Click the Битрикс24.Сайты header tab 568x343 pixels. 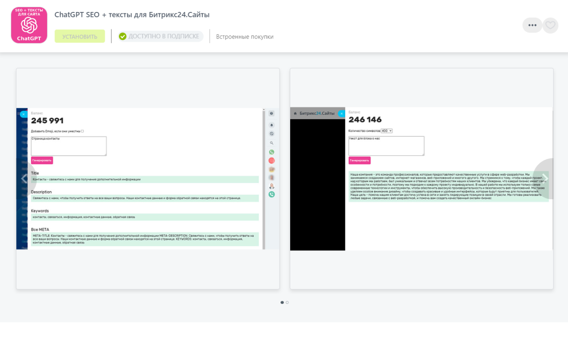317,114
